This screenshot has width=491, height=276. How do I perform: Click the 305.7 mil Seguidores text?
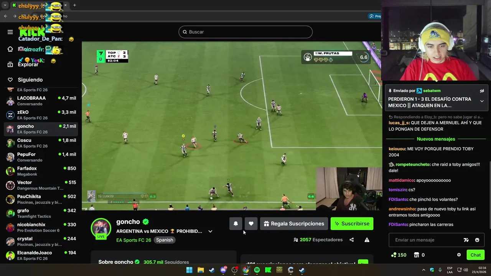point(166,262)
